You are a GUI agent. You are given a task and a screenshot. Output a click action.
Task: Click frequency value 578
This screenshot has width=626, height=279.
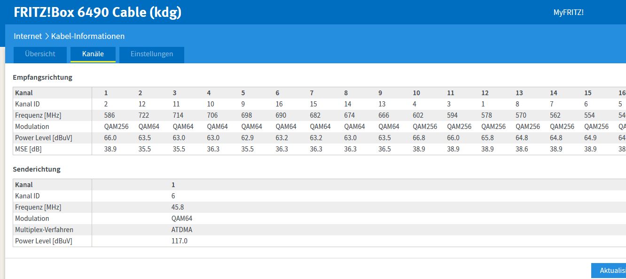click(x=487, y=115)
